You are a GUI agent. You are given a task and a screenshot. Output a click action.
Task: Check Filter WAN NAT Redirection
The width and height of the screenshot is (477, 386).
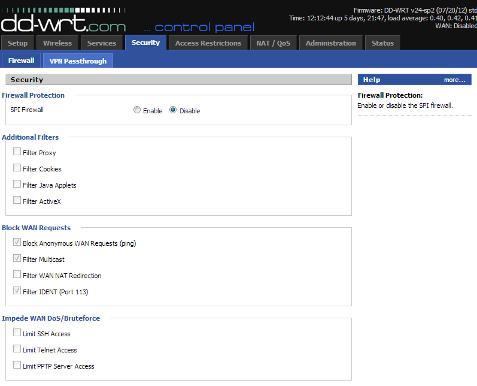point(17,275)
